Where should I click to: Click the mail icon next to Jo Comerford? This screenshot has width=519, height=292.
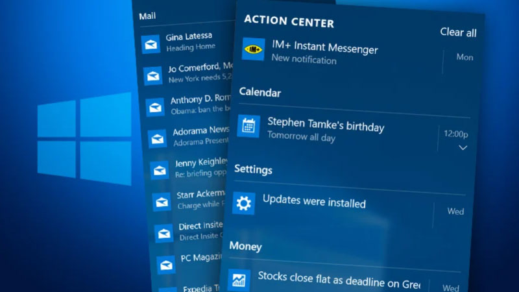[x=153, y=76]
